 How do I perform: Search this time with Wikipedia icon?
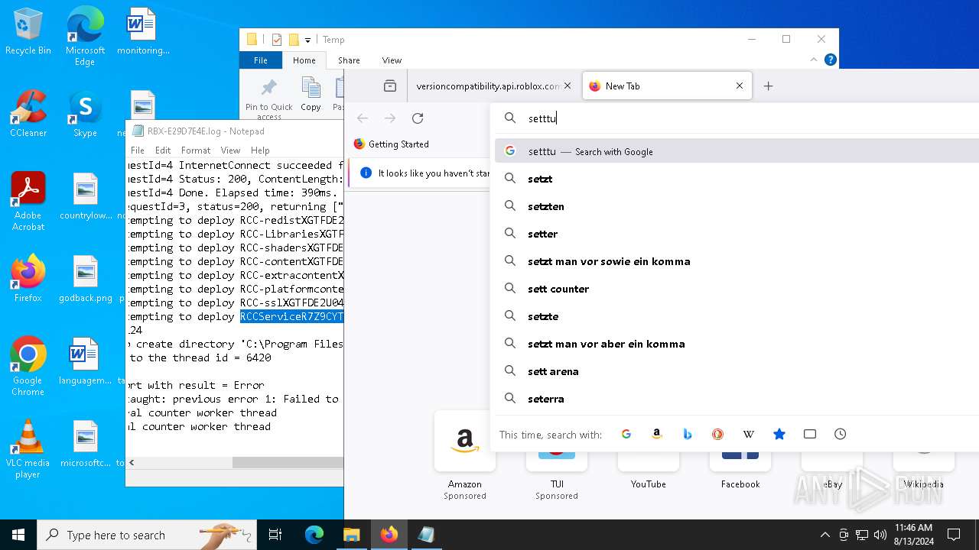(x=749, y=434)
